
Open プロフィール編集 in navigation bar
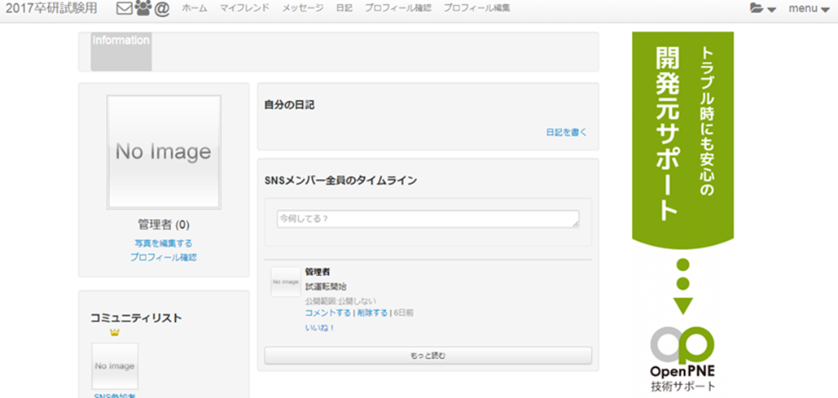click(477, 8)
